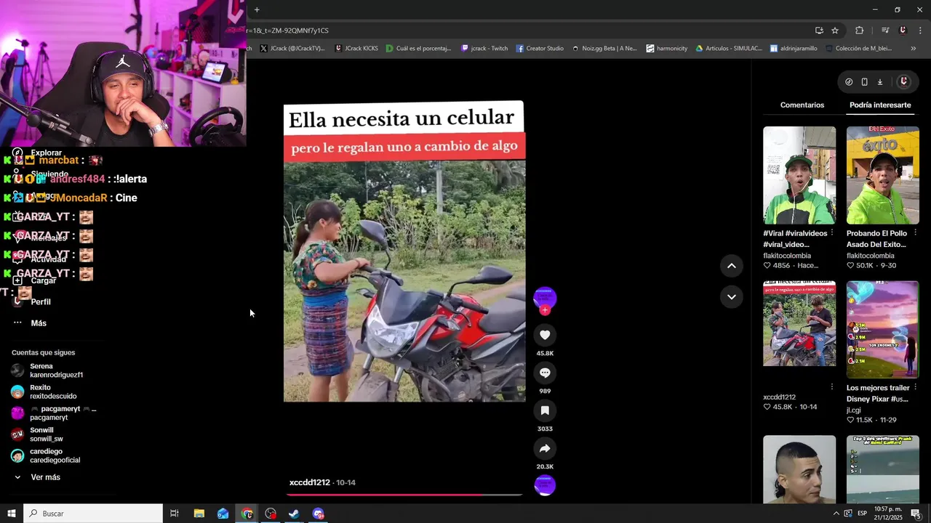
Task: Open JCrack KICKS bookmark
Action: [x=356, y=49]
